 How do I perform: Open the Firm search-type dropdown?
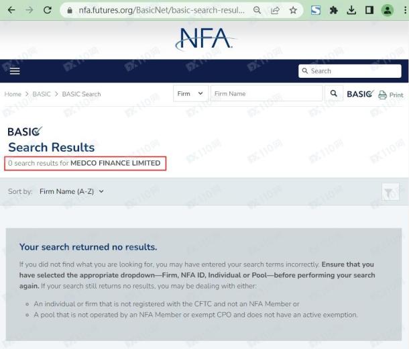click(x=190, y=93)
